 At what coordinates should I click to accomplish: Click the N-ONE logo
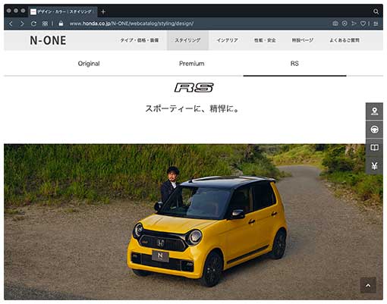coord(48,40)
